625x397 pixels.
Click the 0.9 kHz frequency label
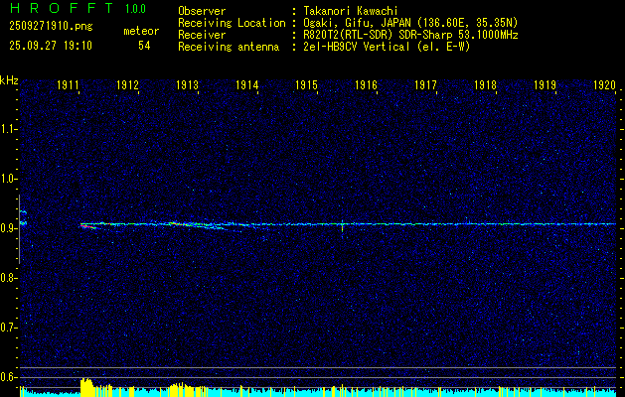(9, 228)
